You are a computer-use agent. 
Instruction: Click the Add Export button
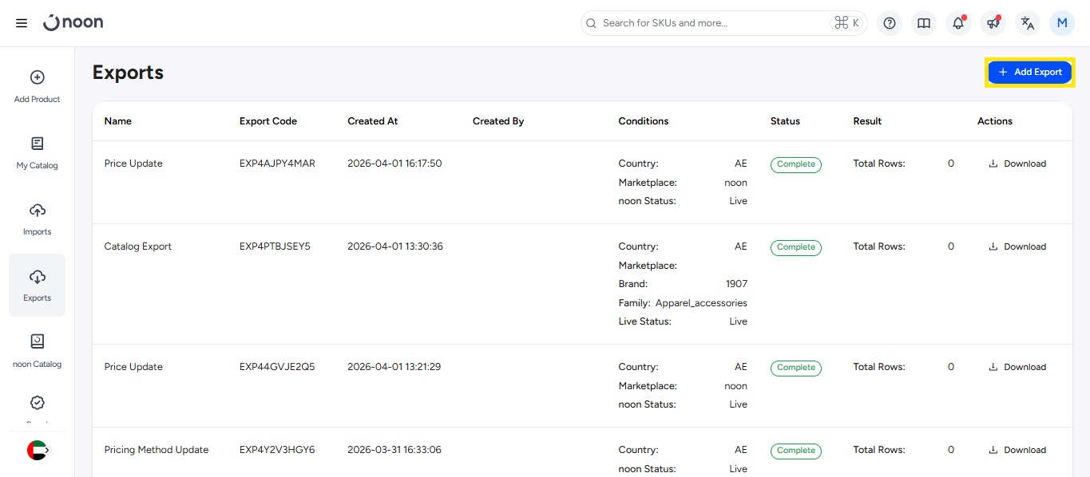pos(1029,72)
